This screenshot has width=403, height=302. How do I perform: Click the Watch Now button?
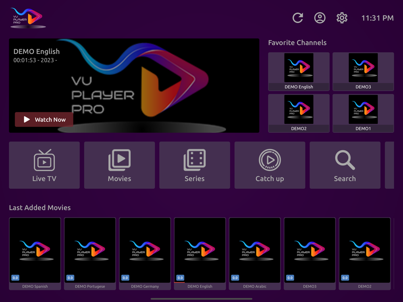[44, 120]
